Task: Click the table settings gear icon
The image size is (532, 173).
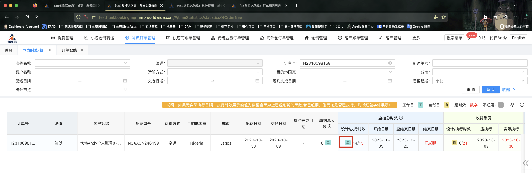Action: click(512, 105)
